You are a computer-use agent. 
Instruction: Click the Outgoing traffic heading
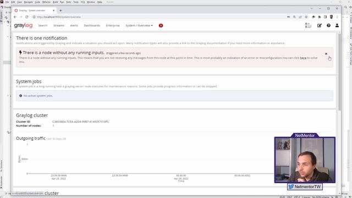click(x=31, y=138)
